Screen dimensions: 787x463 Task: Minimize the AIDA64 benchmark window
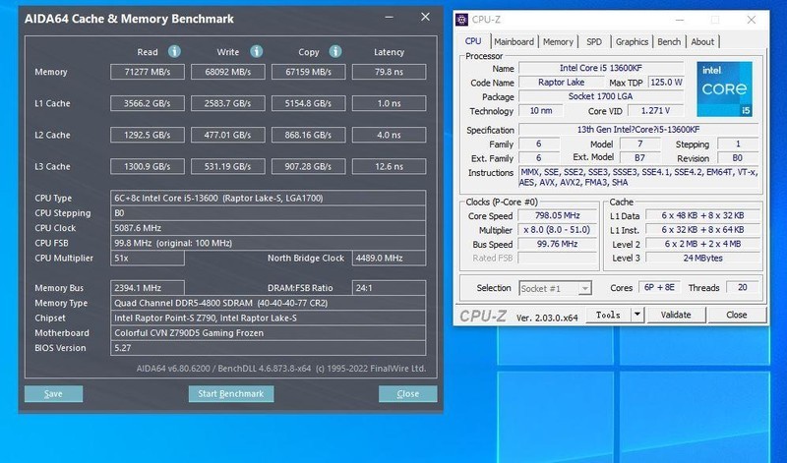pyautogui.click(x=389, y=18)
